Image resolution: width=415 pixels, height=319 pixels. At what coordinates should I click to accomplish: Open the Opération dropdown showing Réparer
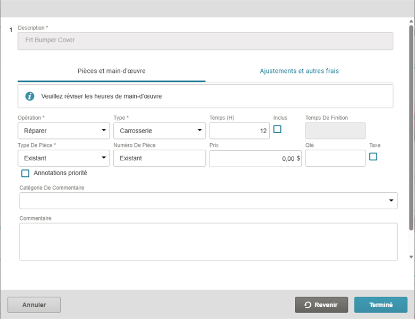click(63, 130)
